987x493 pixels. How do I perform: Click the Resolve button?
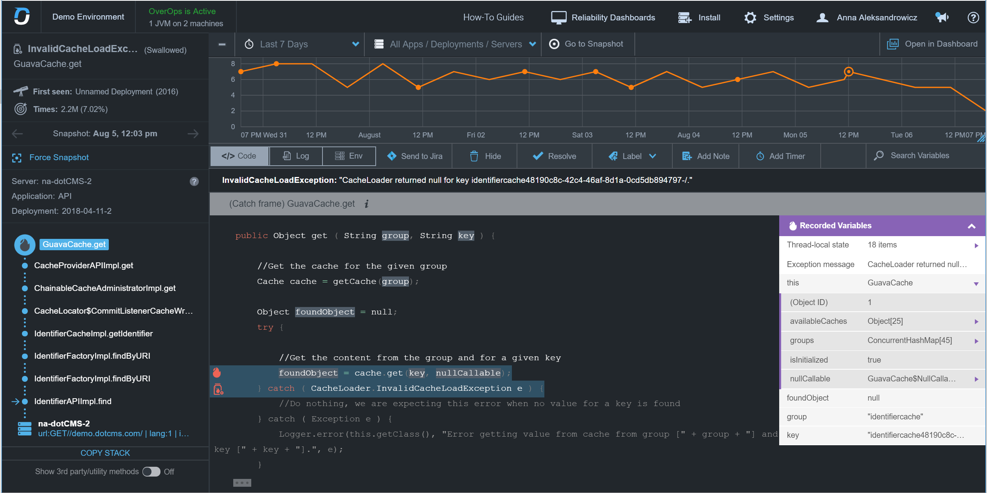(554, 156)
